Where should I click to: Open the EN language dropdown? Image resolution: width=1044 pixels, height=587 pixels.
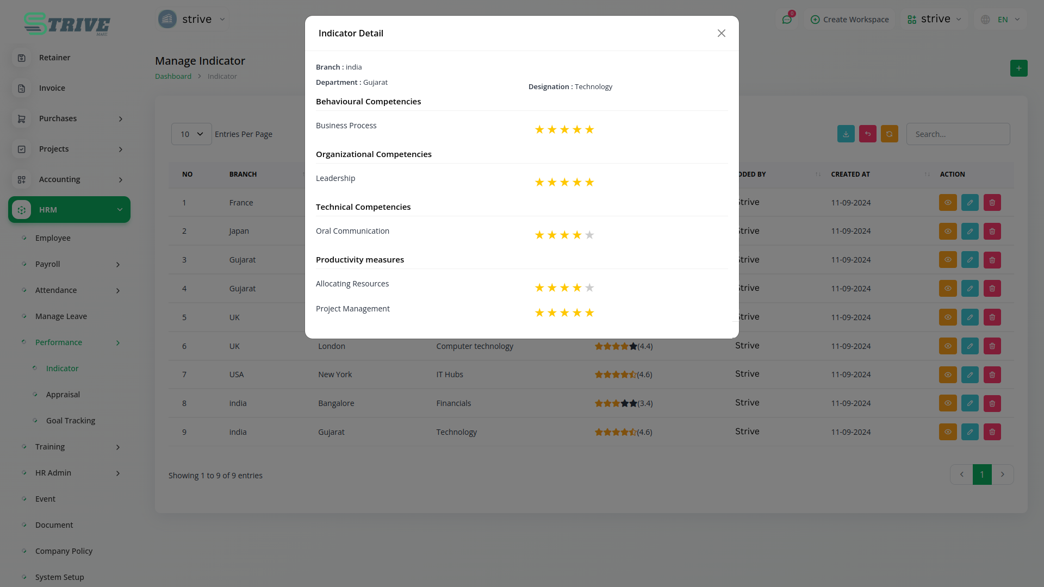click(x=1002, y=20)
